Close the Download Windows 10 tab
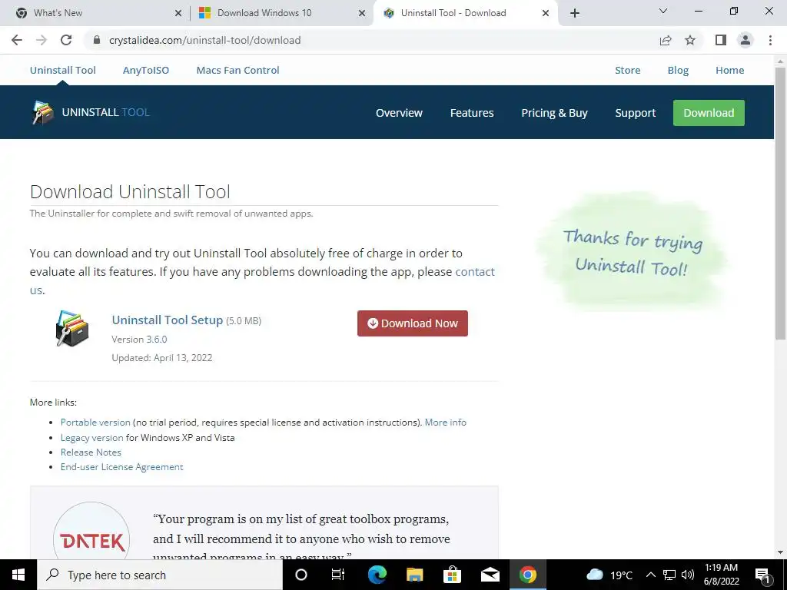787x590 pixels. point(362,13)
